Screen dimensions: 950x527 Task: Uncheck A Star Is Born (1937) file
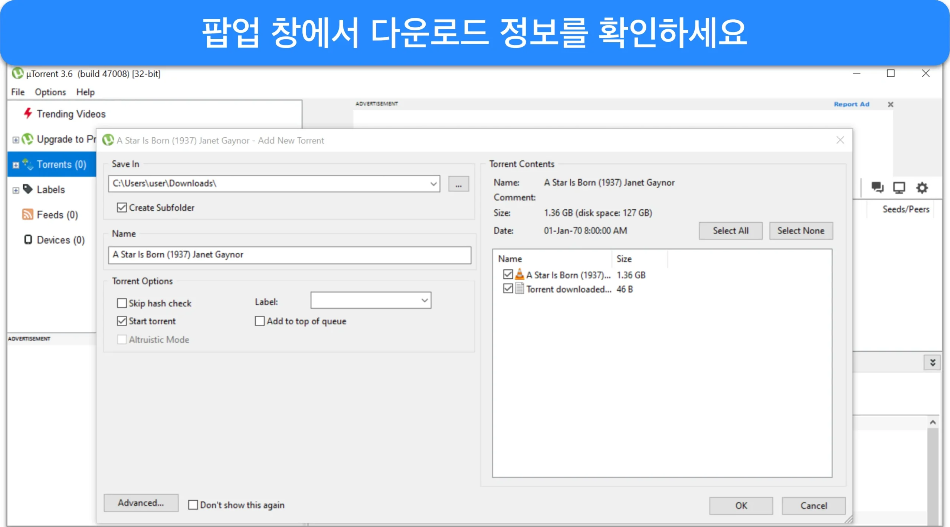pyautogui.click(x=508, y=274)
